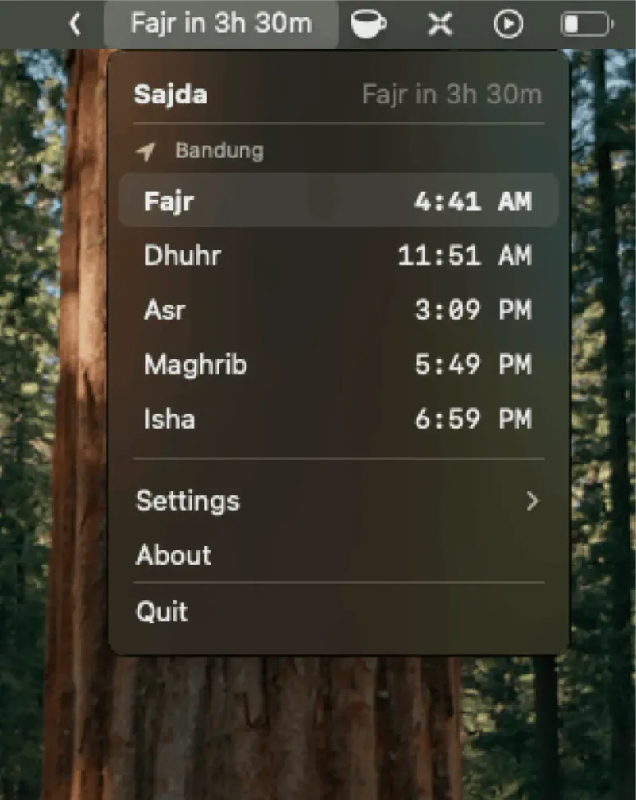Open the About menu entry
Screen dimensions: 636x800
point(338,555)
